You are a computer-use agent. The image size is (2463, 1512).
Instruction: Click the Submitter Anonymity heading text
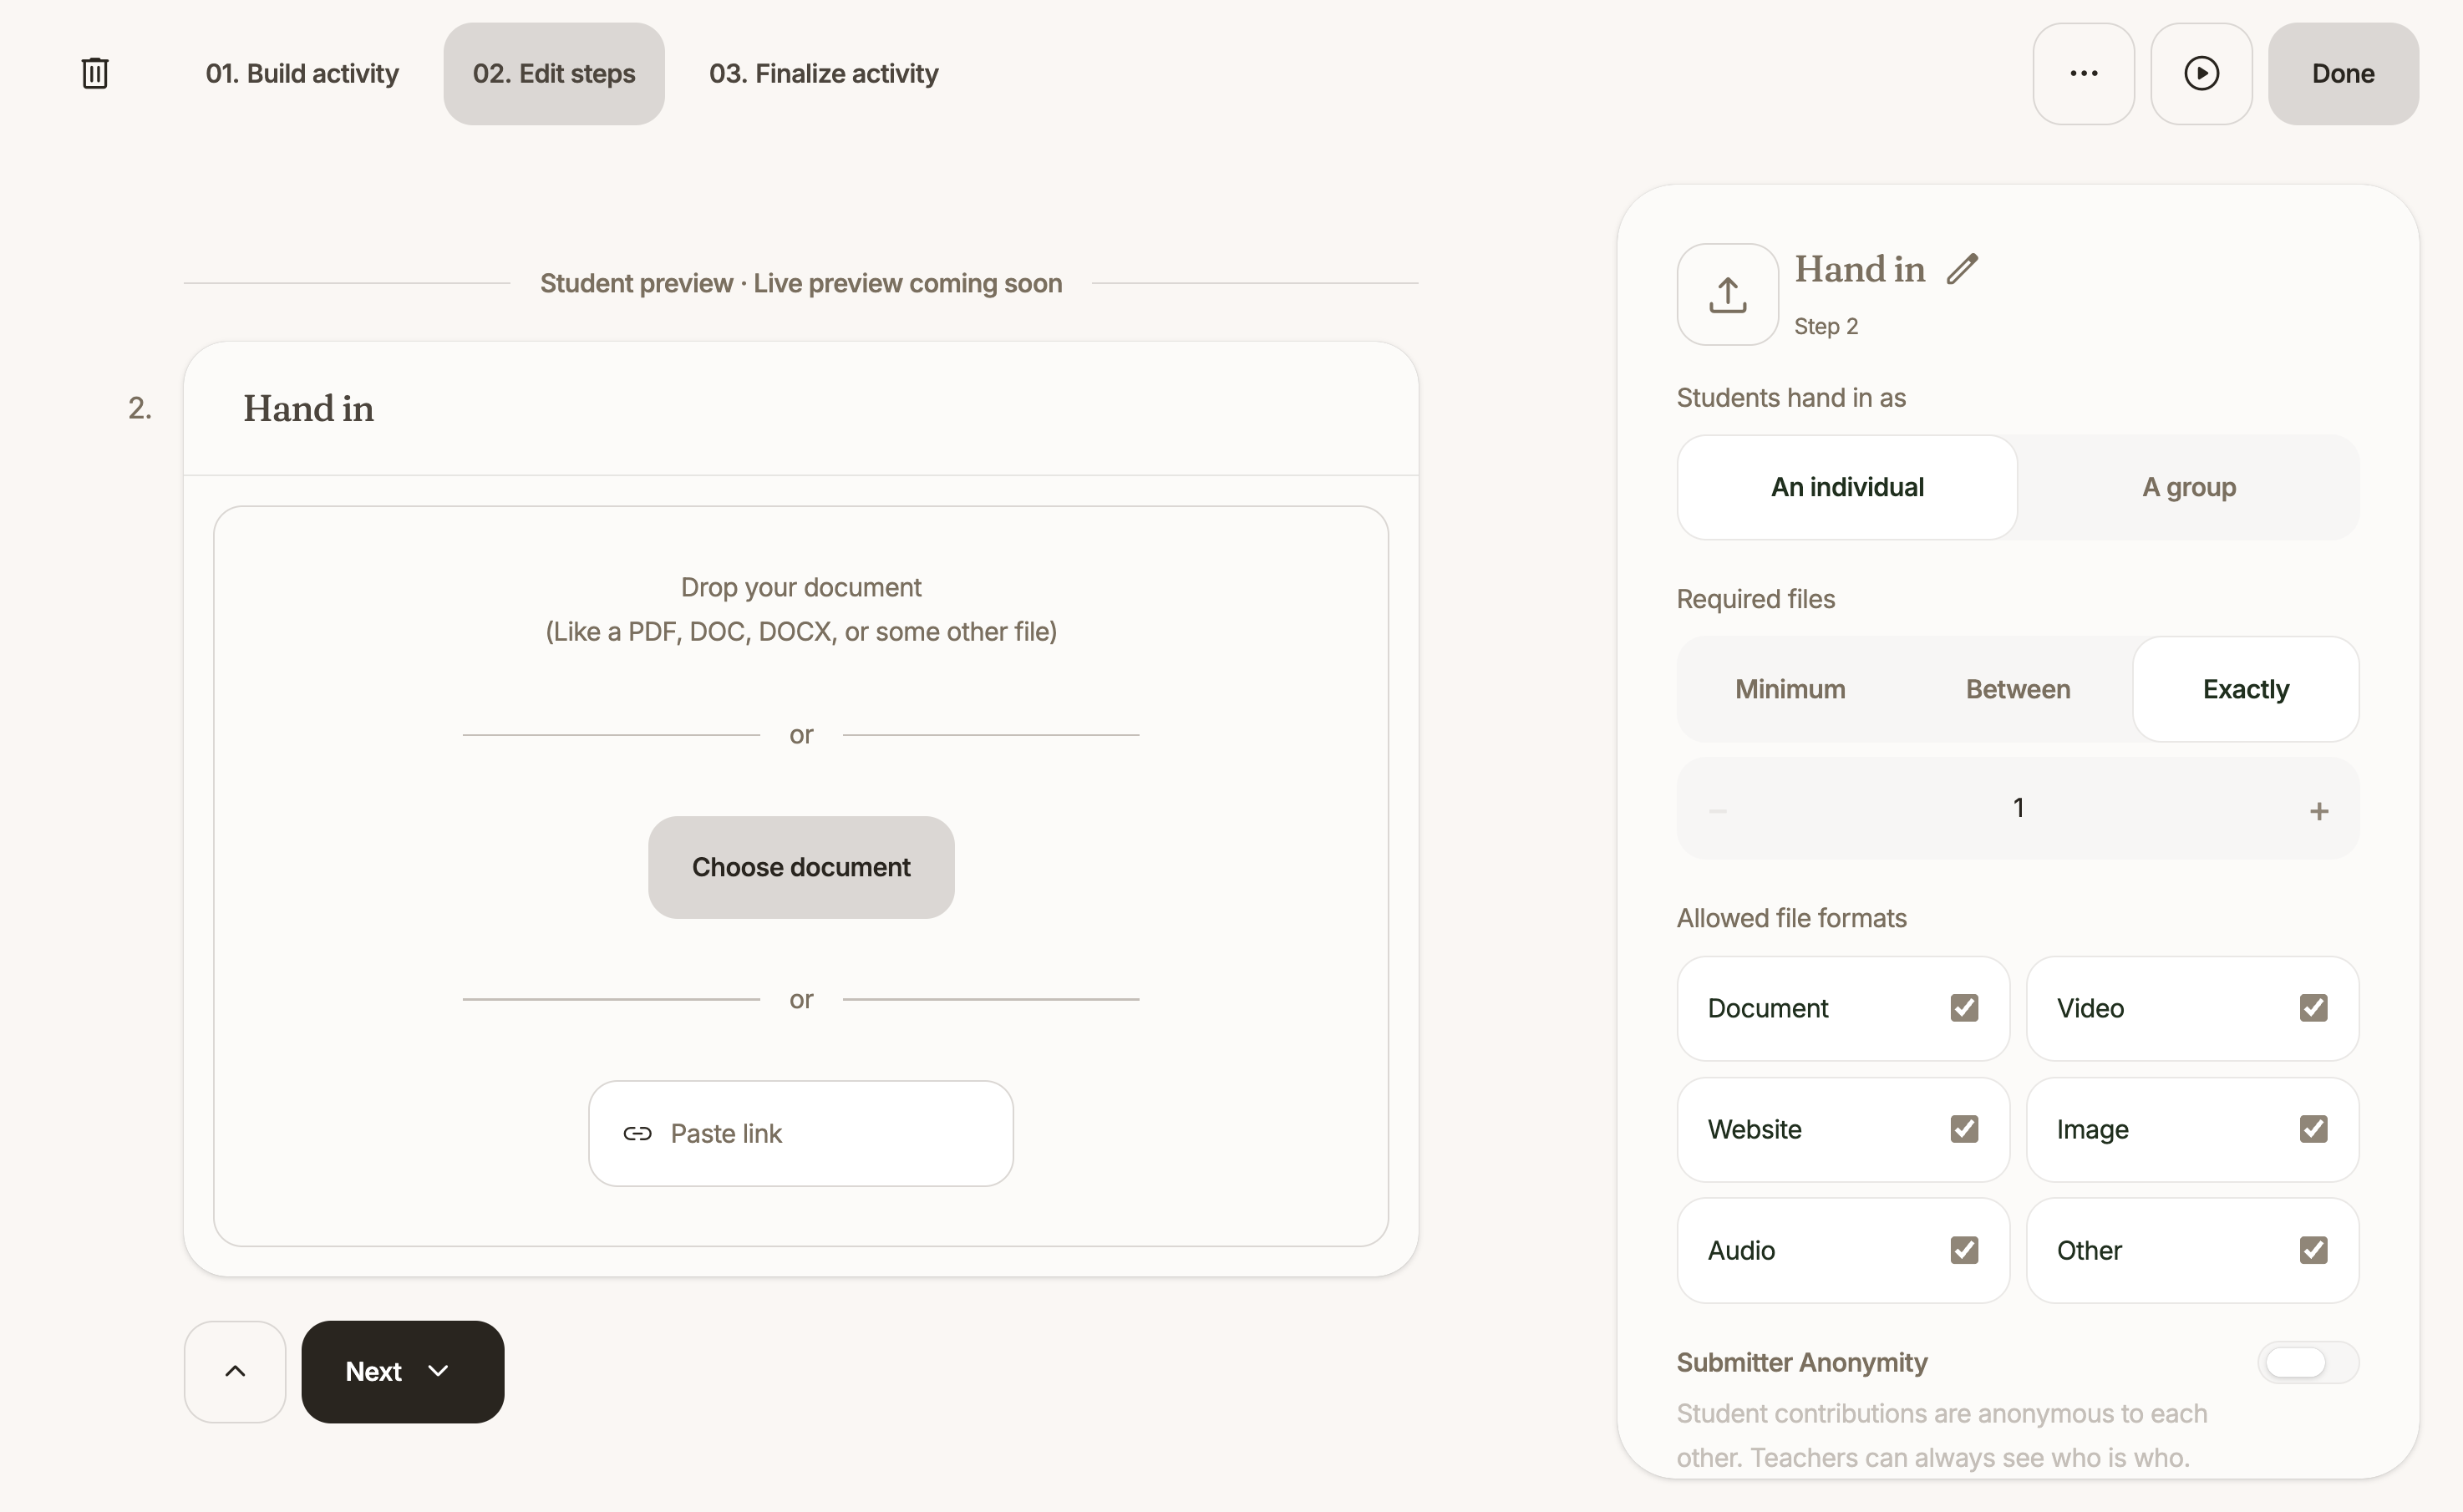click(1802, 1362)
